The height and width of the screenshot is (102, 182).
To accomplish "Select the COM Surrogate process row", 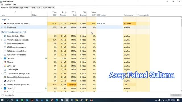I will [x=75, y=70].
